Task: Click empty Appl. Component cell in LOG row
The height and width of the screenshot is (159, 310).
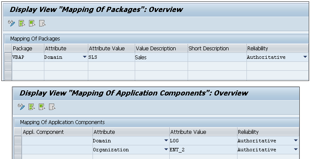Action: [x=57, y=141]
